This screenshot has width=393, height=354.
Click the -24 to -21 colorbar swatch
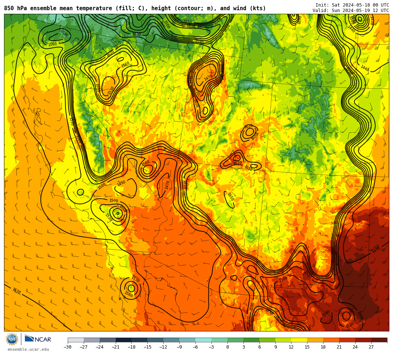[x=108, y=340]
